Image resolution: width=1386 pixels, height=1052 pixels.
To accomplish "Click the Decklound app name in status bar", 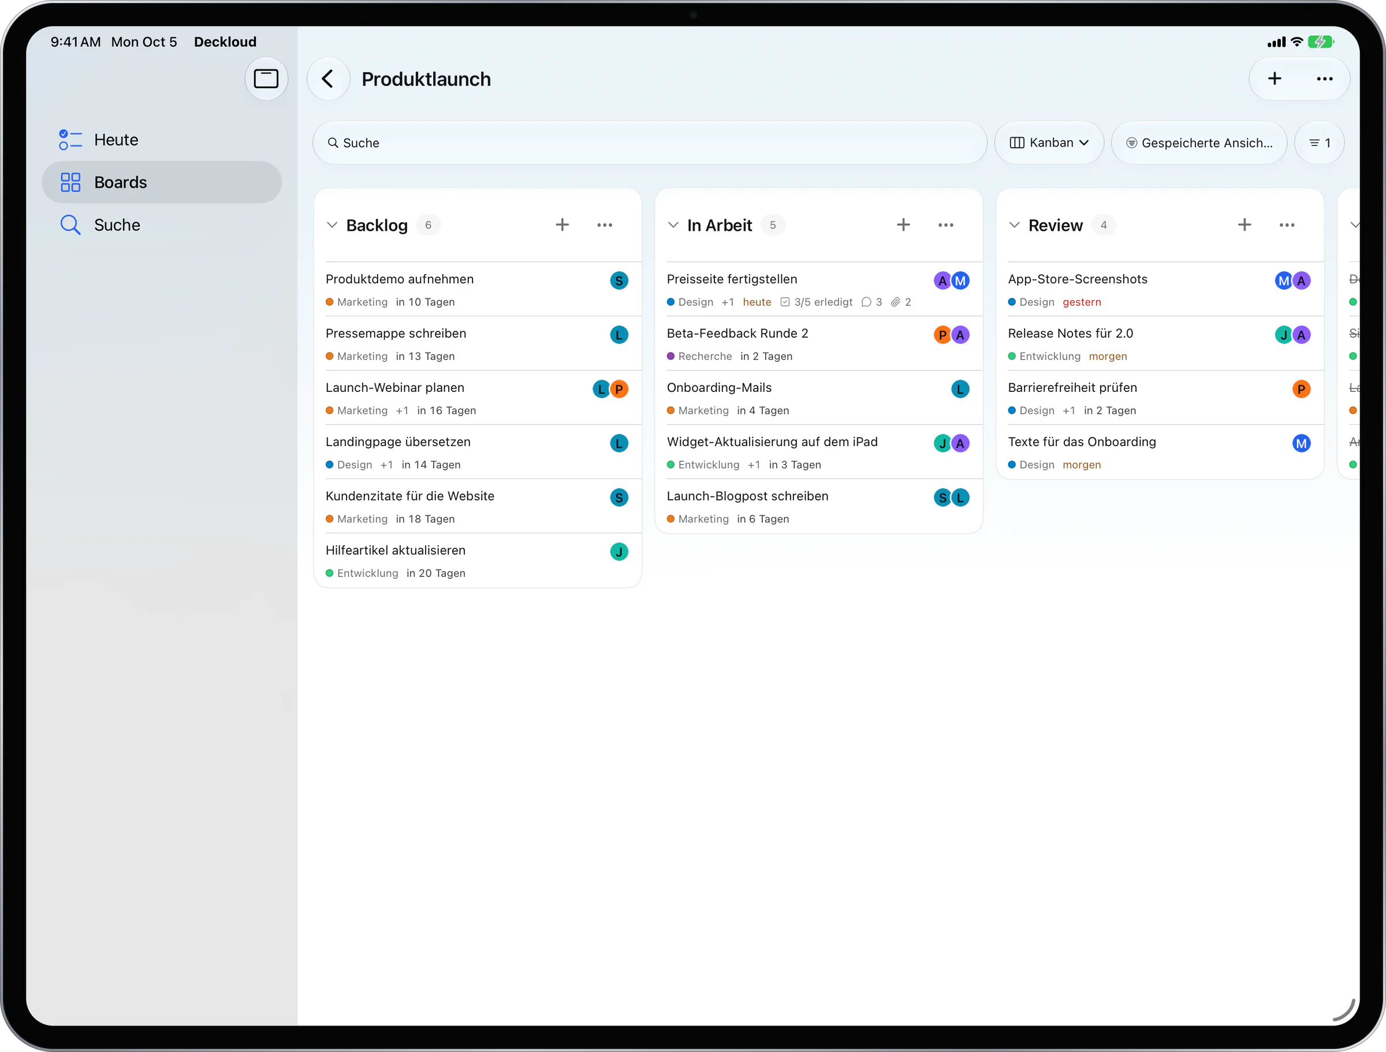I will (225, 42).
